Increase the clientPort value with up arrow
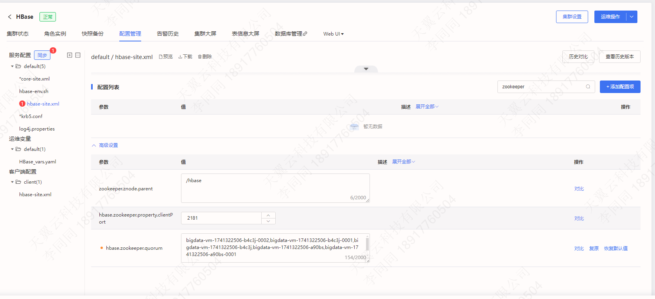 [x=268, y=215]
